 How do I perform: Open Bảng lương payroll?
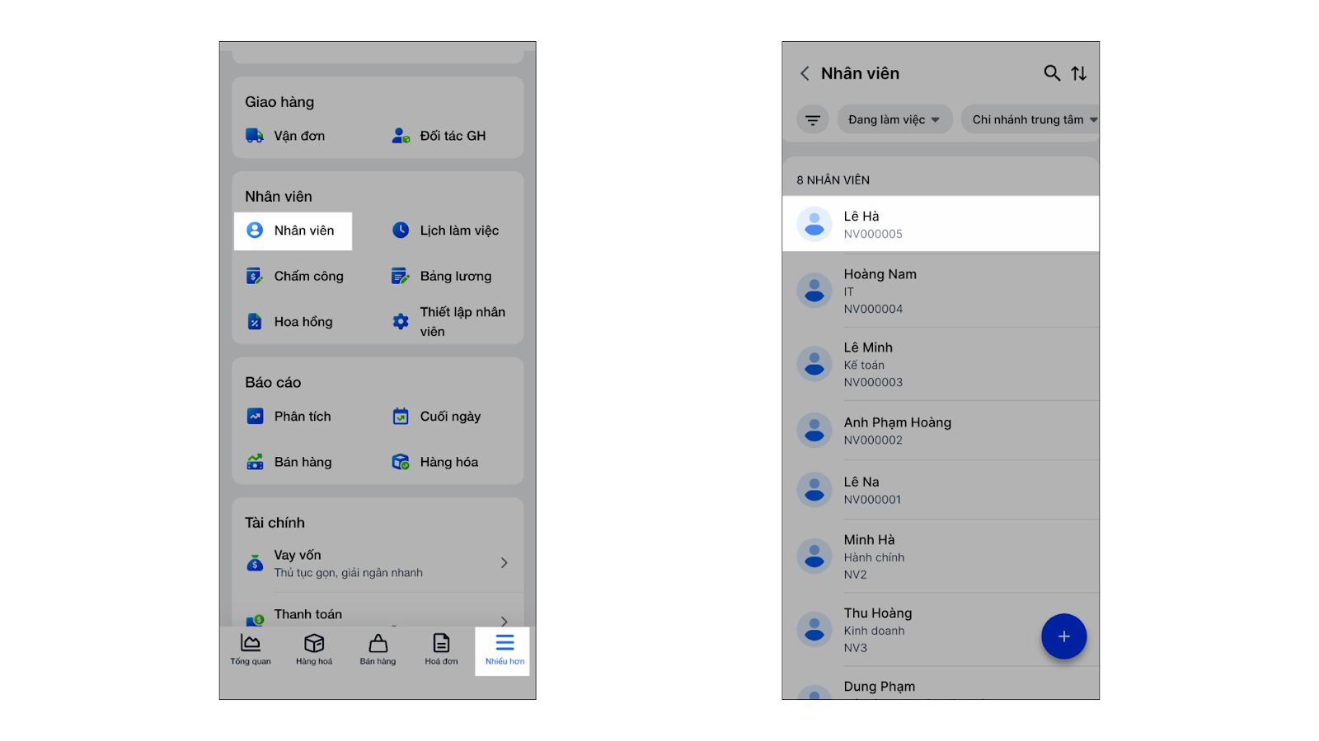point(441,276)
